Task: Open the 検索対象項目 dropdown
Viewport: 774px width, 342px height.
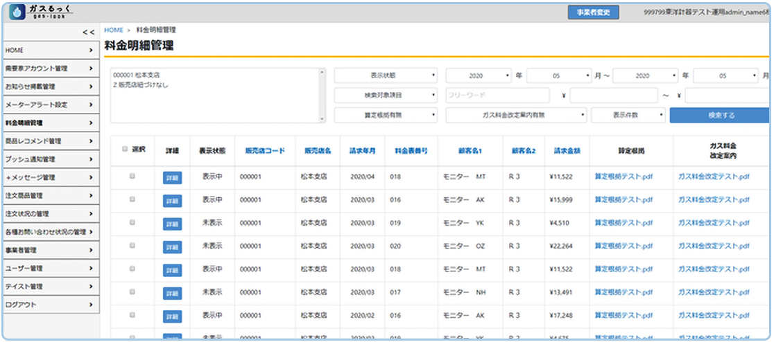Action: point(386,95)
